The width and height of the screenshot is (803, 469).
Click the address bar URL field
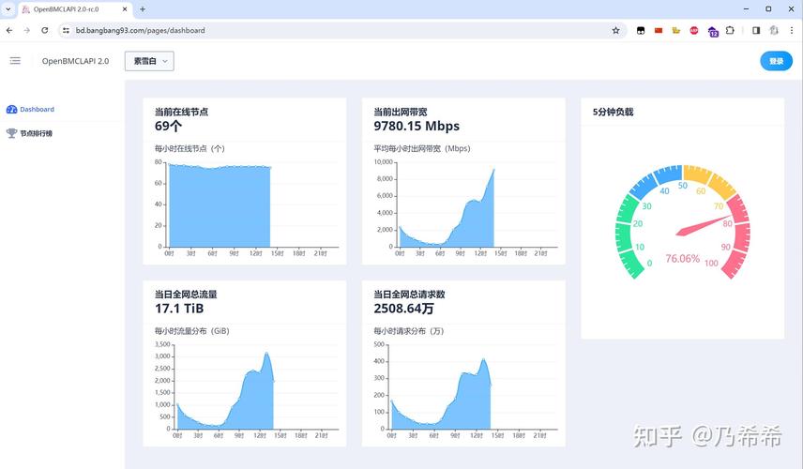click(328, 30)
